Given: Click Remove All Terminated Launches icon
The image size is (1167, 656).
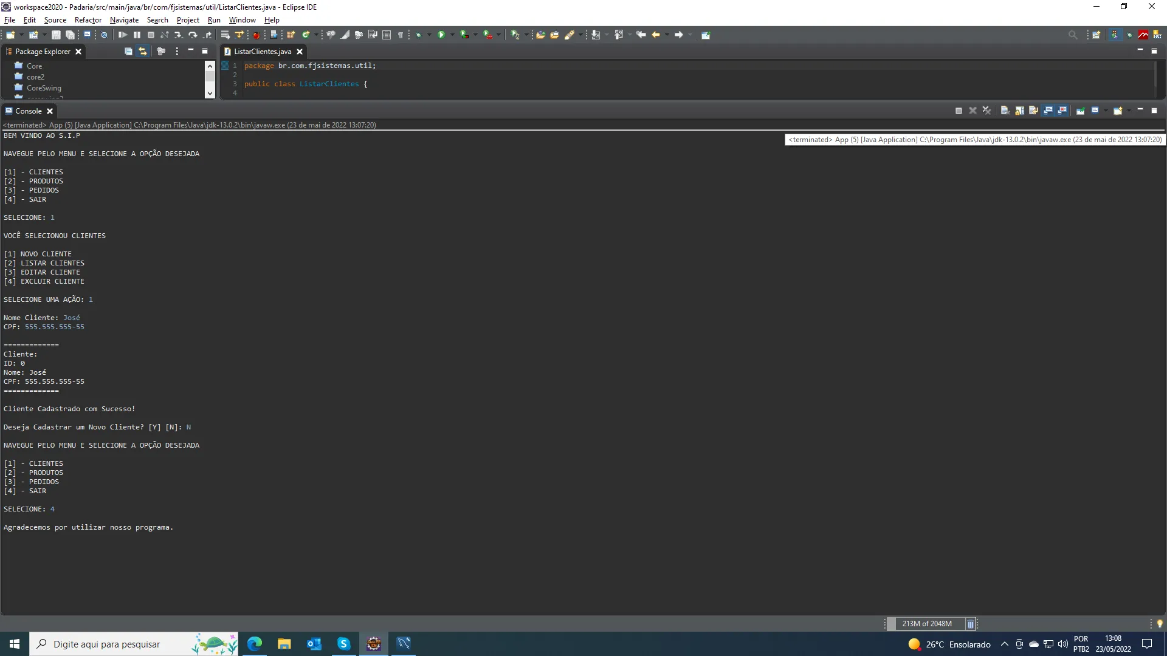Looking at the screenshot, I should point(986,111).
